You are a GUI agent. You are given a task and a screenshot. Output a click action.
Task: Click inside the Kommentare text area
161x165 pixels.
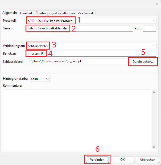coord(77,119)
